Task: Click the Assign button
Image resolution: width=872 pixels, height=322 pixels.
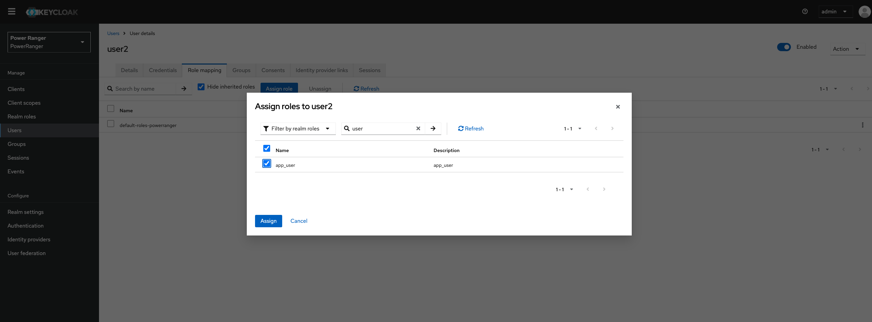Action: 268,221
